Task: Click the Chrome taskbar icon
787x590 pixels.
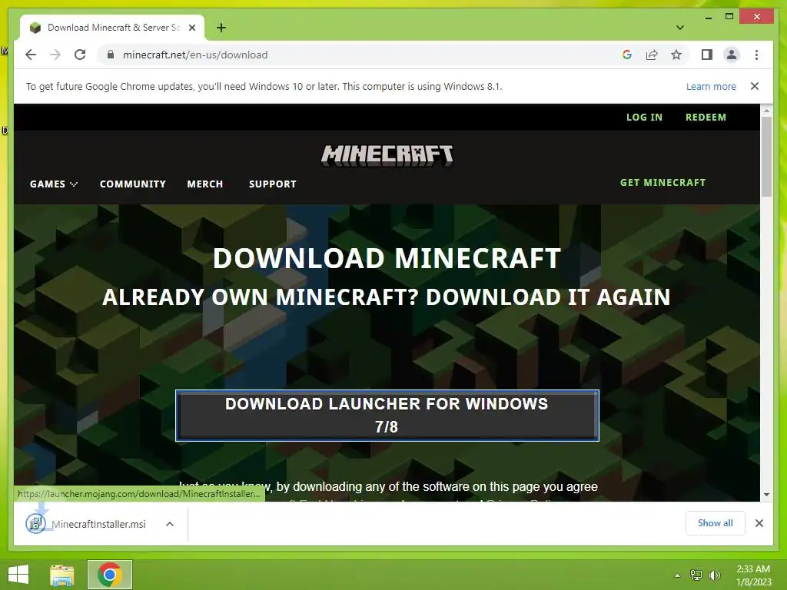Action: coord(109,575)
